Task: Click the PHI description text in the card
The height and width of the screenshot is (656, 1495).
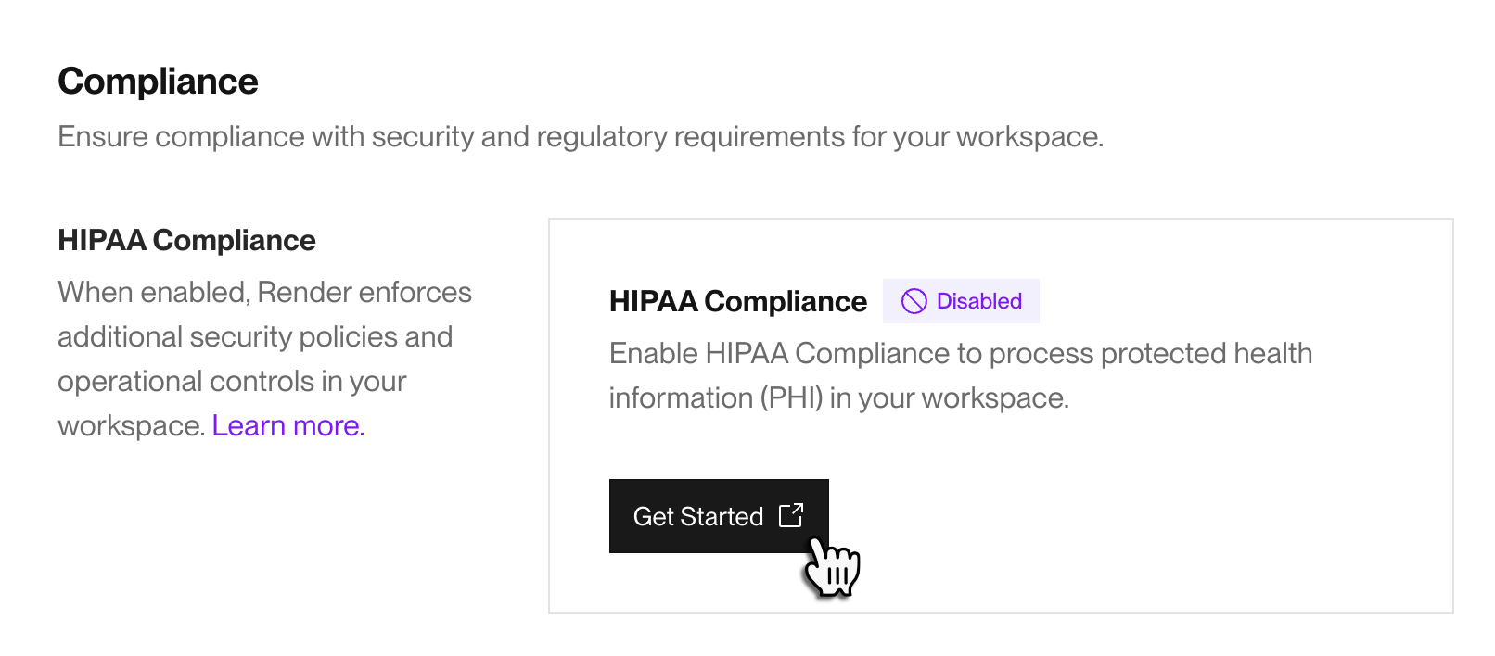Action: click(x=960, y=375)
